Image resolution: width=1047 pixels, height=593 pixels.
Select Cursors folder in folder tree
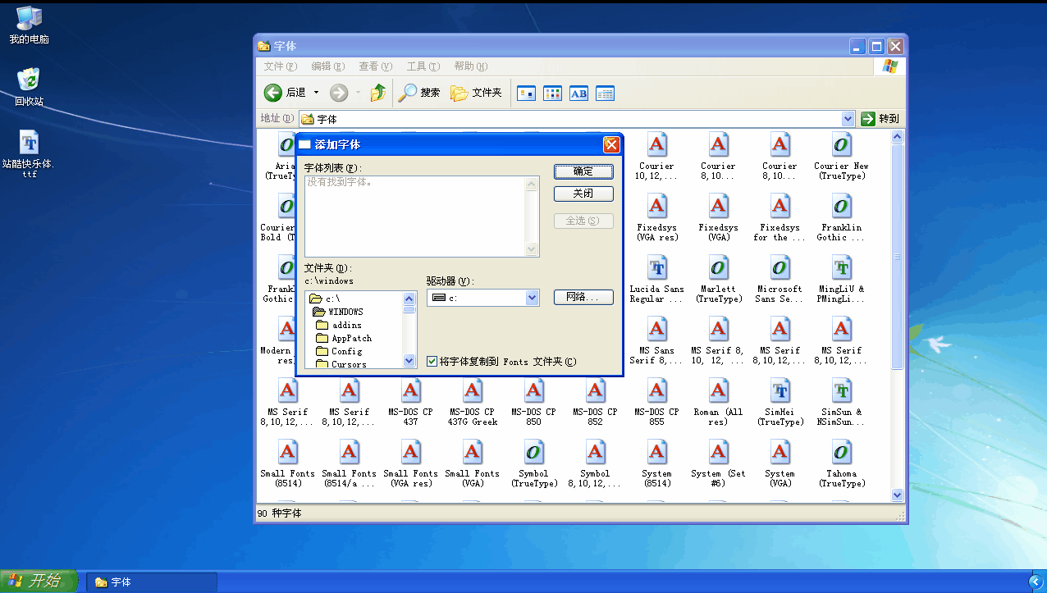[341, 364]
